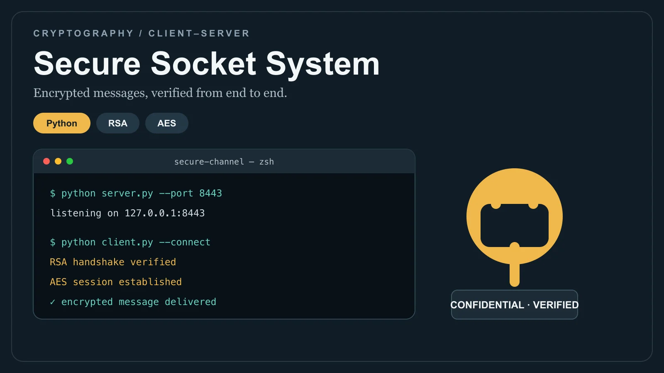Click the line '$ python server.py --port 8443'

pyautogui.click(x=136, y=193)
